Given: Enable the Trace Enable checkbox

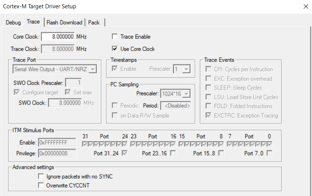Looking at the screenshot, I should (115, 37).
